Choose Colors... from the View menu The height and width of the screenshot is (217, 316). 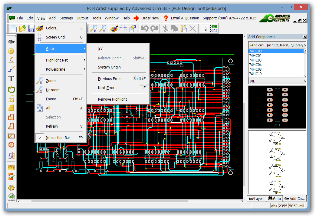(x=61, y=28)
